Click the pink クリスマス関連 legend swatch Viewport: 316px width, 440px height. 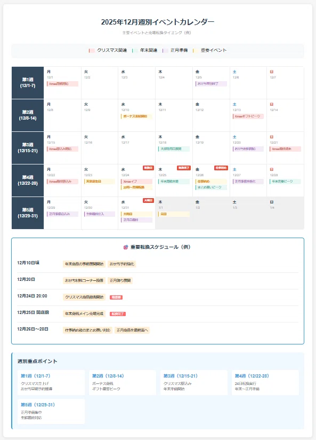[x=92, y=51]
